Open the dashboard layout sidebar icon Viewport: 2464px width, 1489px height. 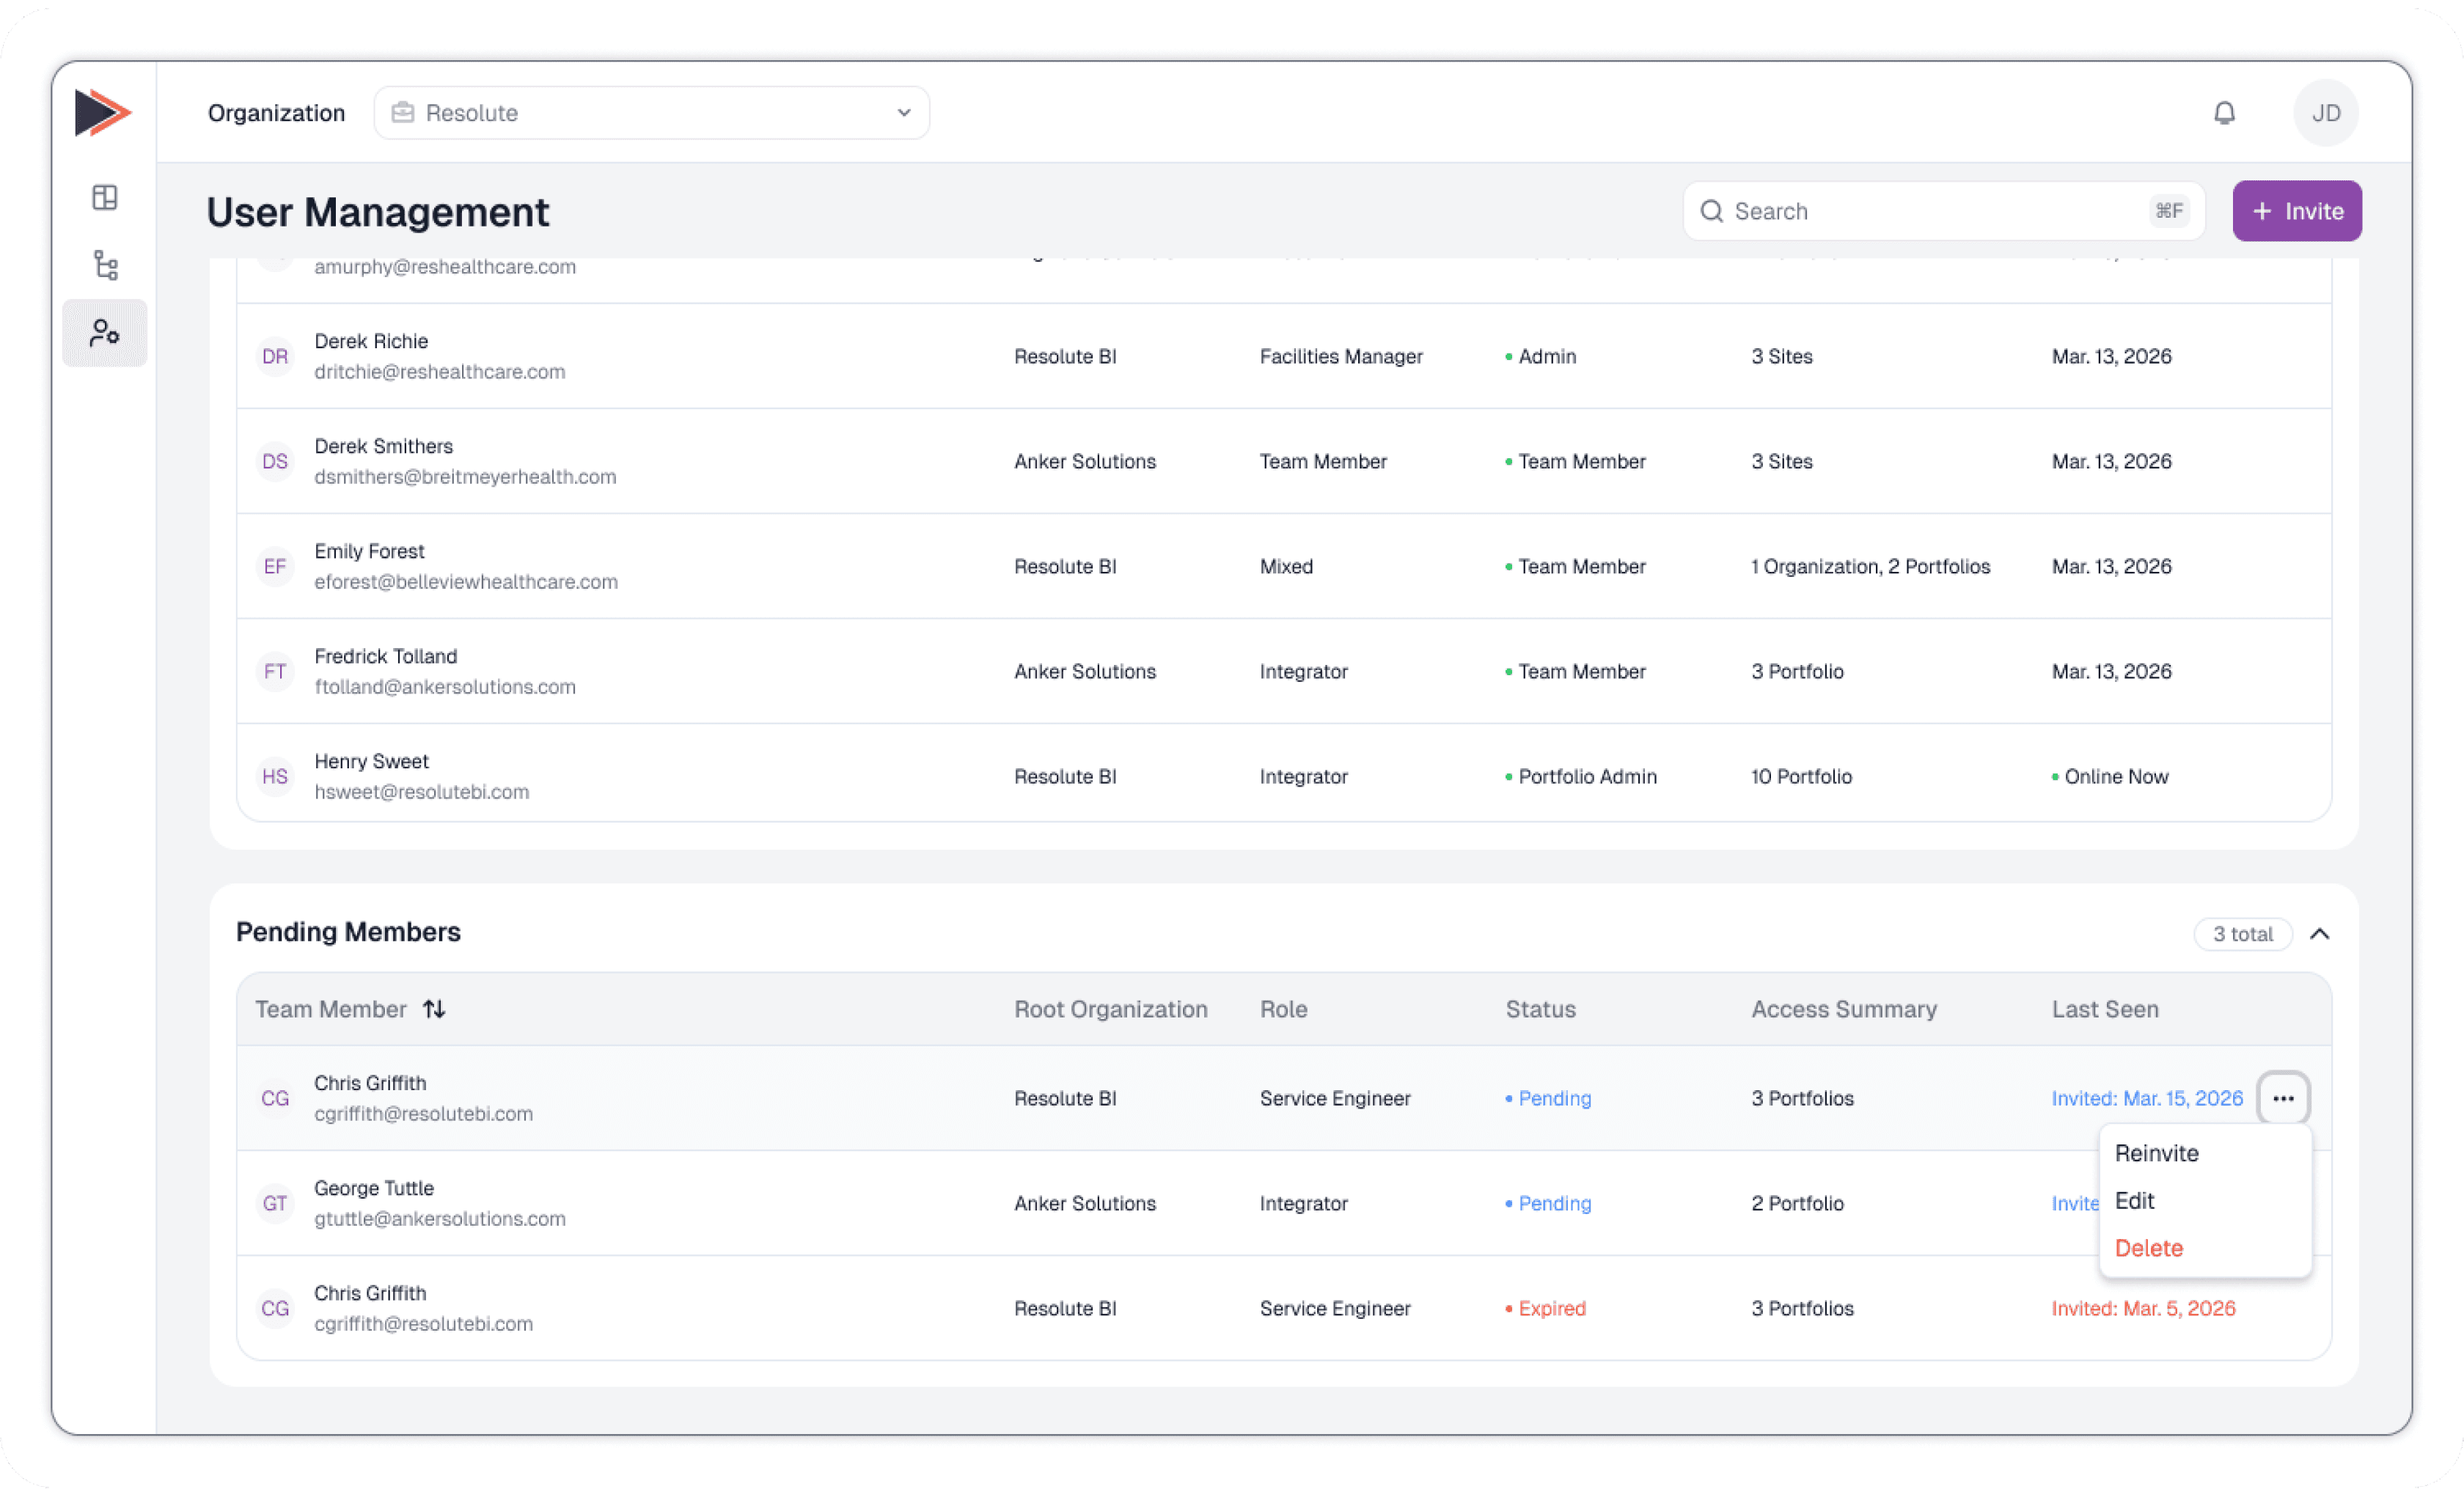click(x=105, y=197)
